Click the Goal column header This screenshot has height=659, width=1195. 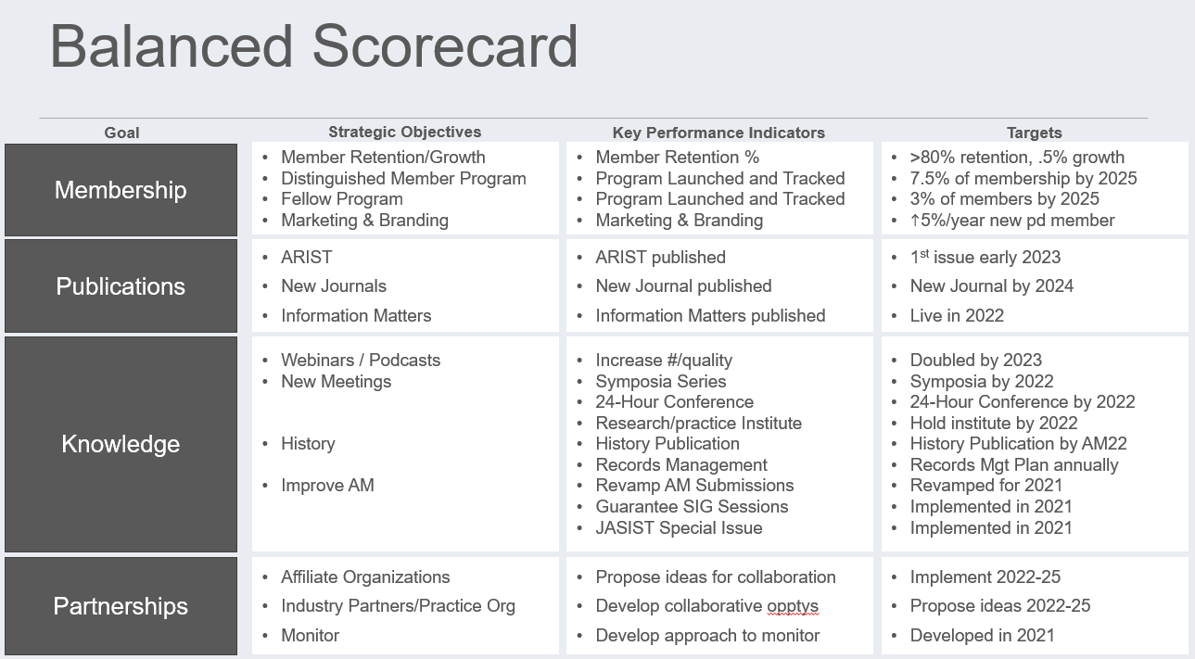click(121, 133)
